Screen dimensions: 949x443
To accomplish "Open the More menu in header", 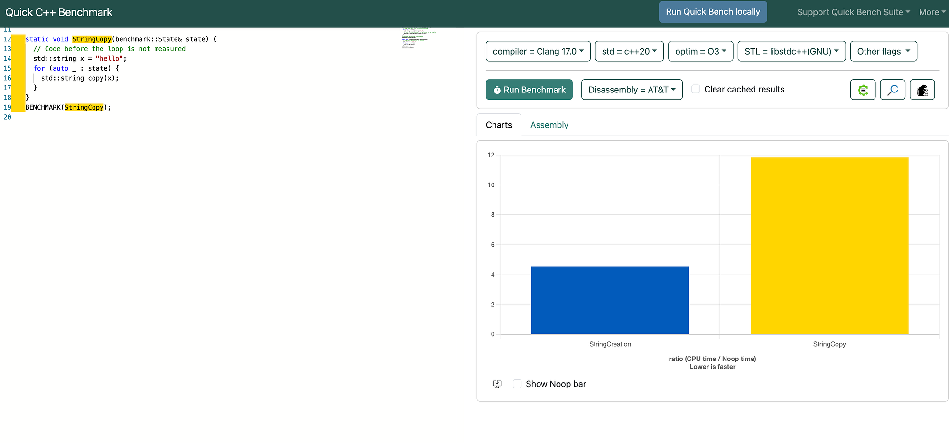I will 932,12.
